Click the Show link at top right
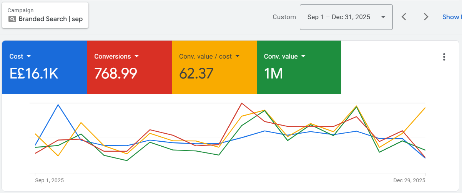The image size is (462, 193). [452, 17]
